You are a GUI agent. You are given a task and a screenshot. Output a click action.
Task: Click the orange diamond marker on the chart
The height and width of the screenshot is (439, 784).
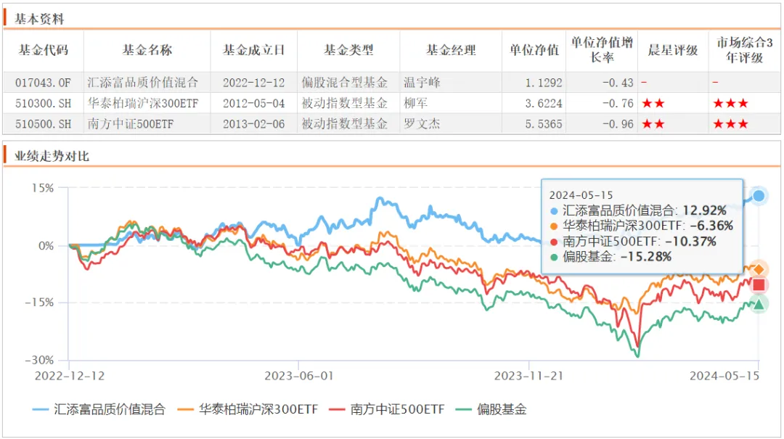coord(760,269)
